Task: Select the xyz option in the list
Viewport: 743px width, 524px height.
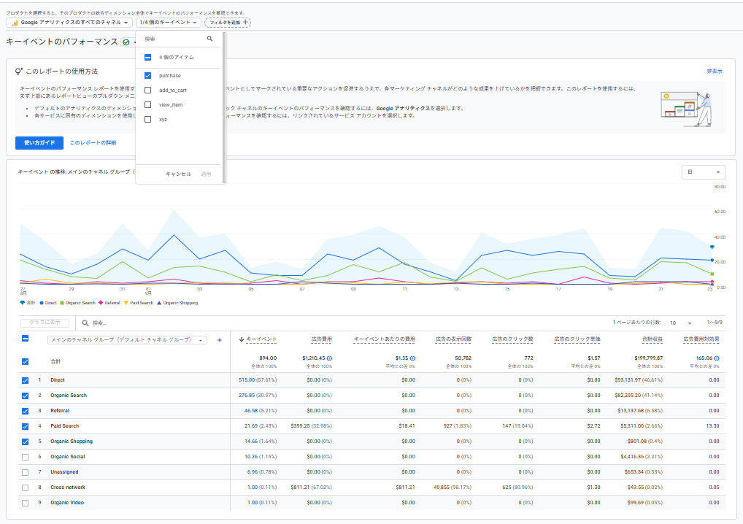Action: click(163, 120)
